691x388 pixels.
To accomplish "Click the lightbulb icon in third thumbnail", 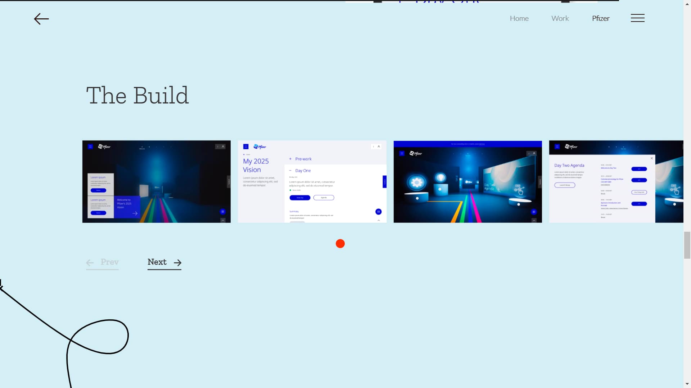I will [x=441, y=177].
